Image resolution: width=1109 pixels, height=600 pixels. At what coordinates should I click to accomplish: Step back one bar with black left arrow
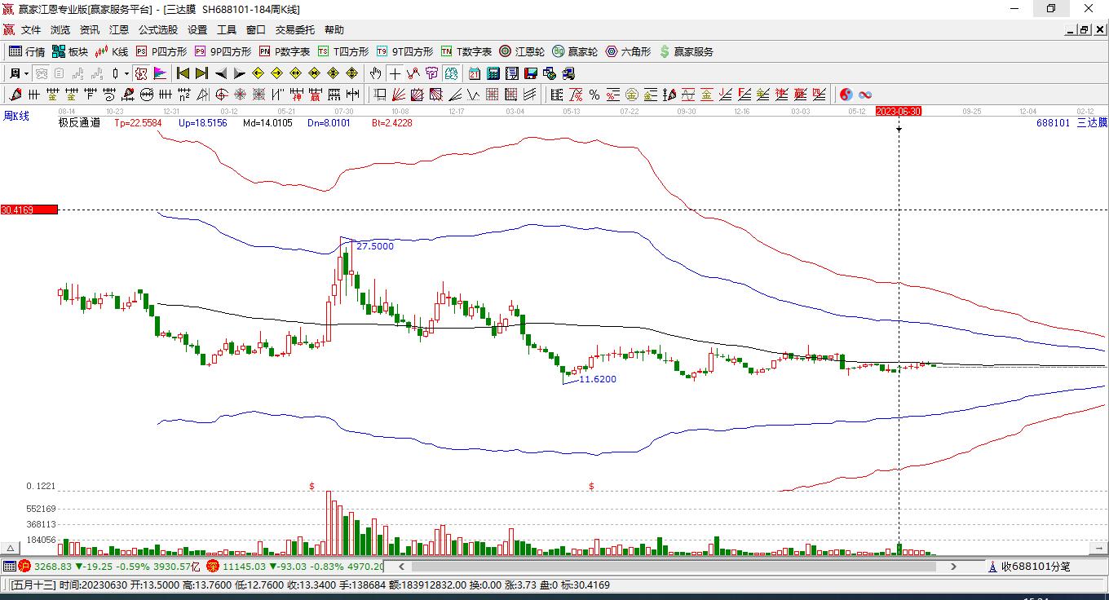221,73
